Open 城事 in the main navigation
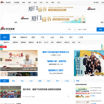Image resolution: width=104 pixels, height=104 pixels. pos(14,37)
